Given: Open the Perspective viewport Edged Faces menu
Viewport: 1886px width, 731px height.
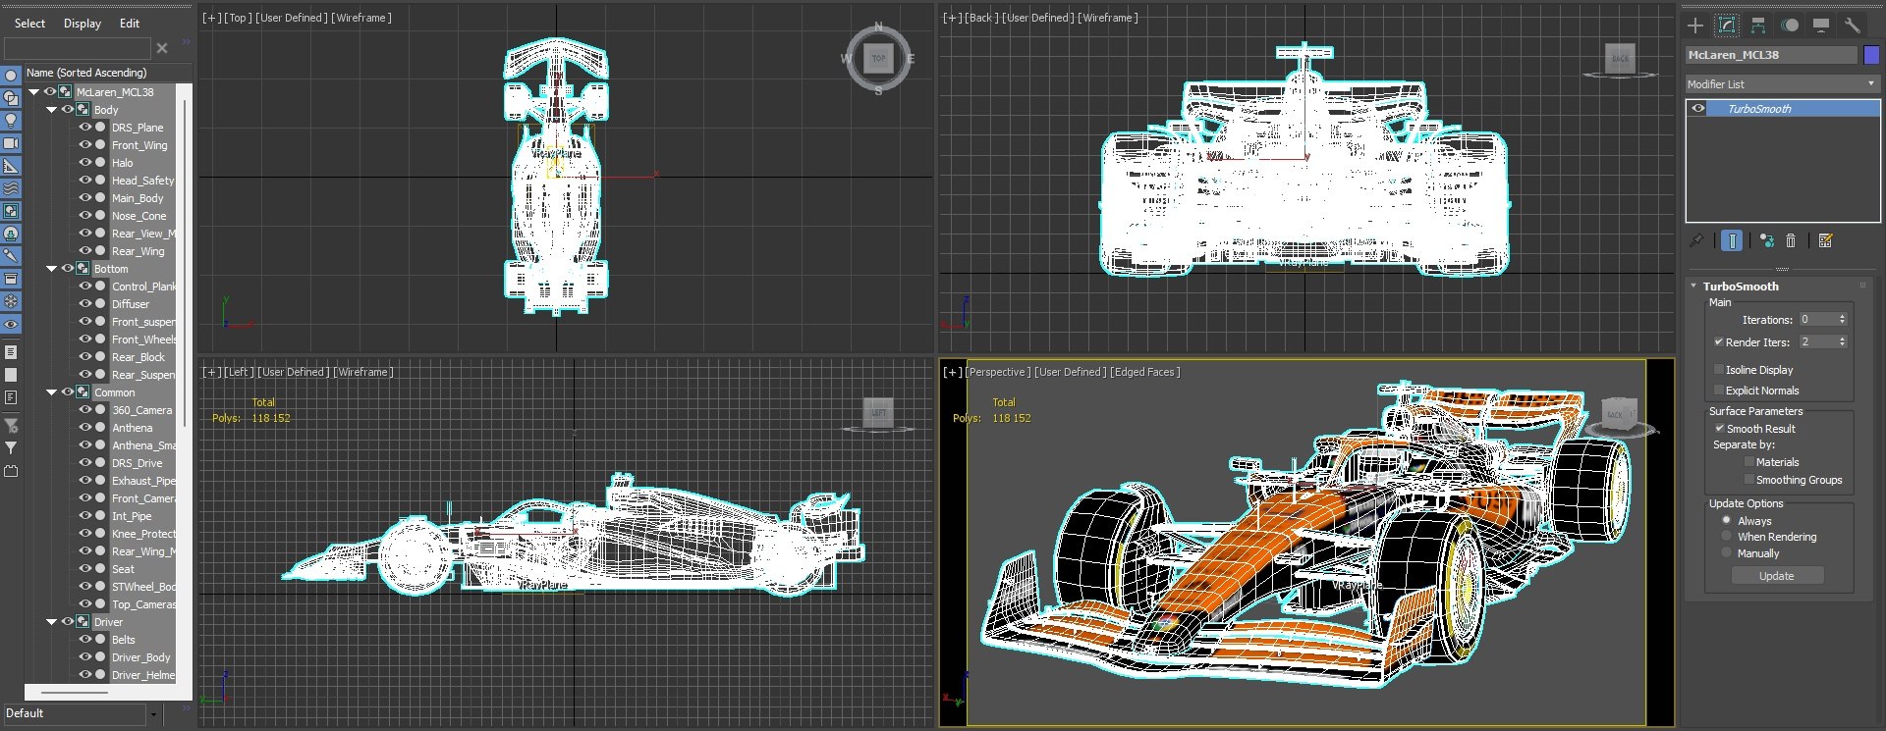Looking at the screenshot, I should coord(1145,372).
